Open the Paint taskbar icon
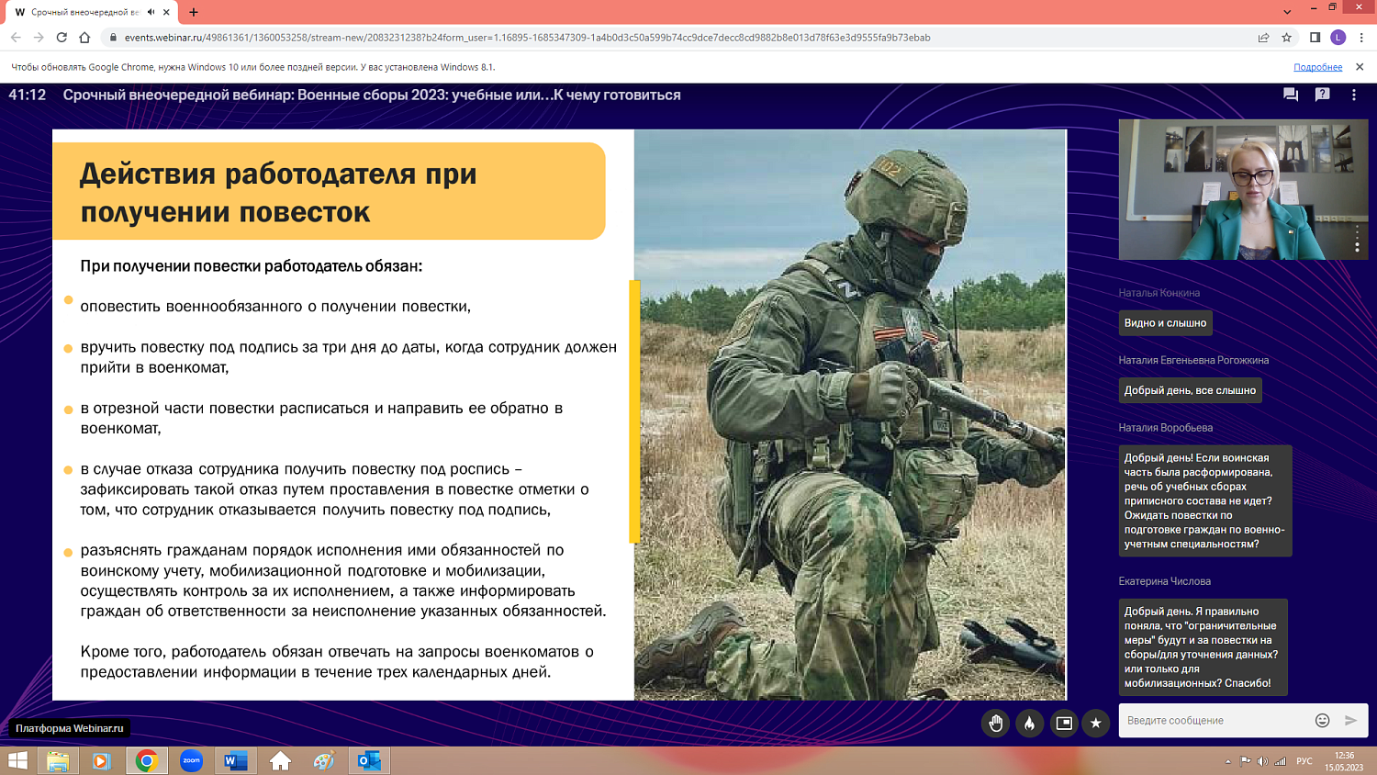 tap(324, 760)
